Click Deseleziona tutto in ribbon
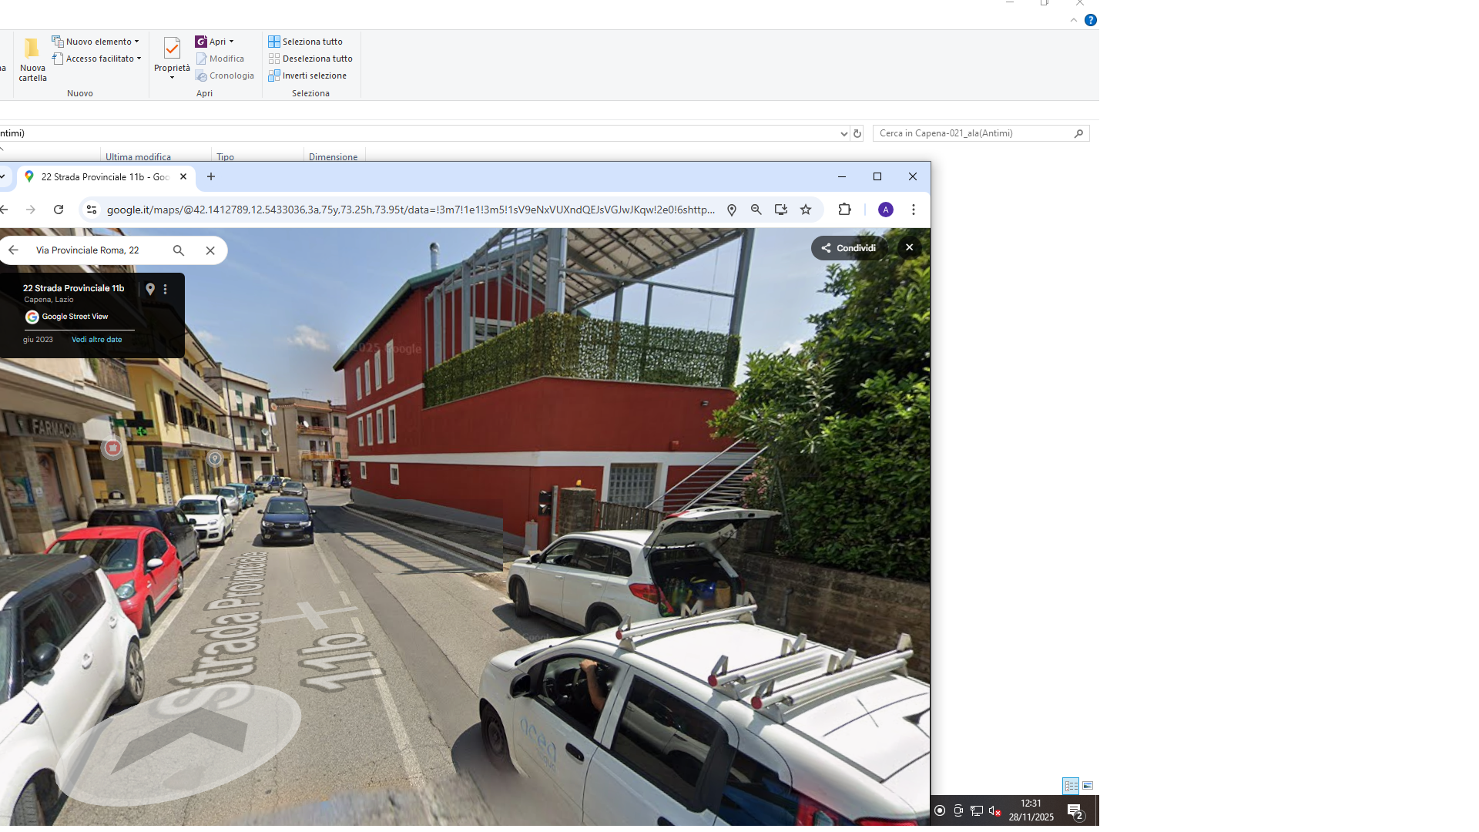This screenshot has width=1479, height=832. pos(310,59)
